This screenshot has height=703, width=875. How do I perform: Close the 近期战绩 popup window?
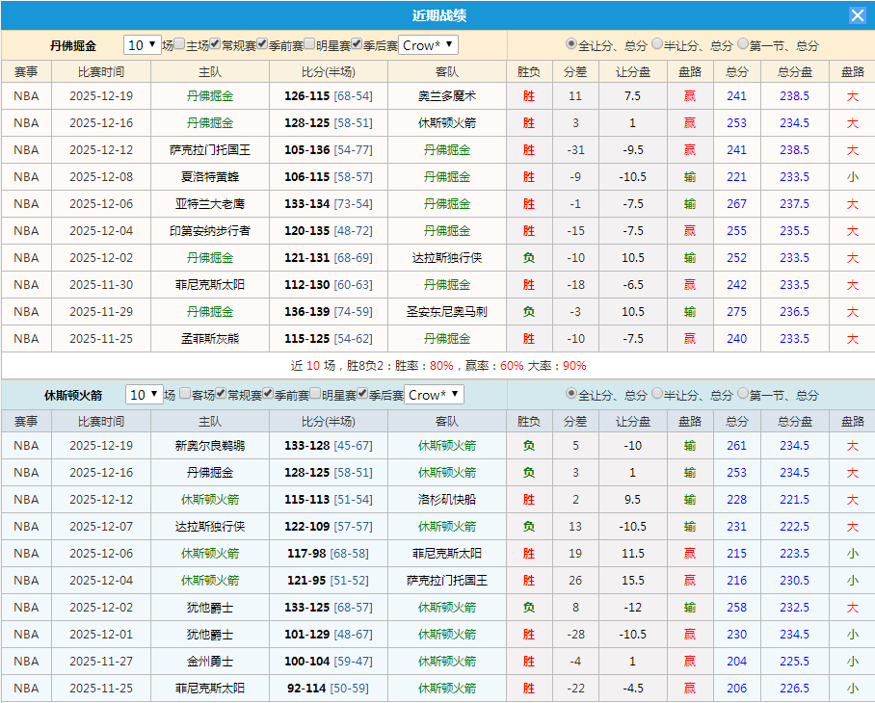click(x=858, y=14)
